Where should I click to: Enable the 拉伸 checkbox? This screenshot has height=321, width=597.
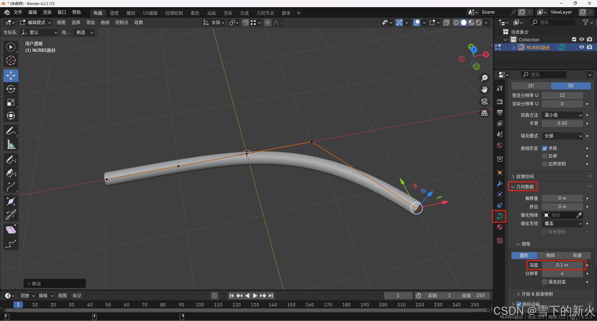pyautogui.click(x=544, y=156)
